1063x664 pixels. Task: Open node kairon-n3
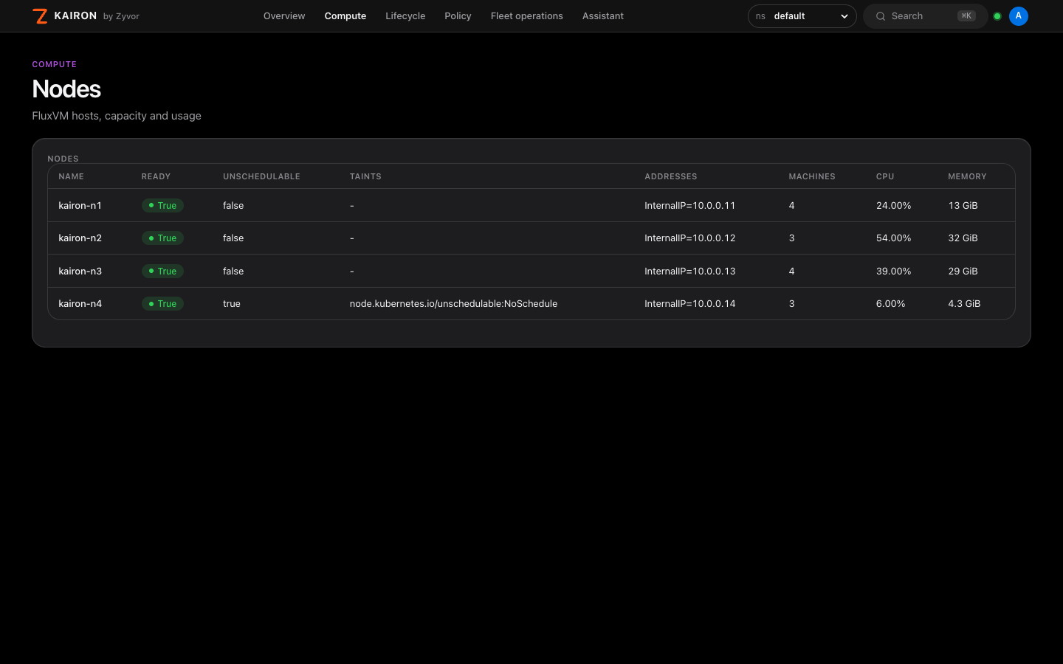(80, 272)
